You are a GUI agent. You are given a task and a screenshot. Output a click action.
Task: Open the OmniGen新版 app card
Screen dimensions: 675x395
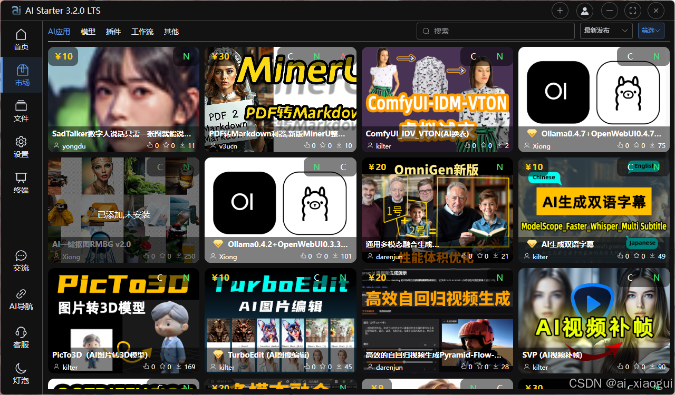(437, 210)
